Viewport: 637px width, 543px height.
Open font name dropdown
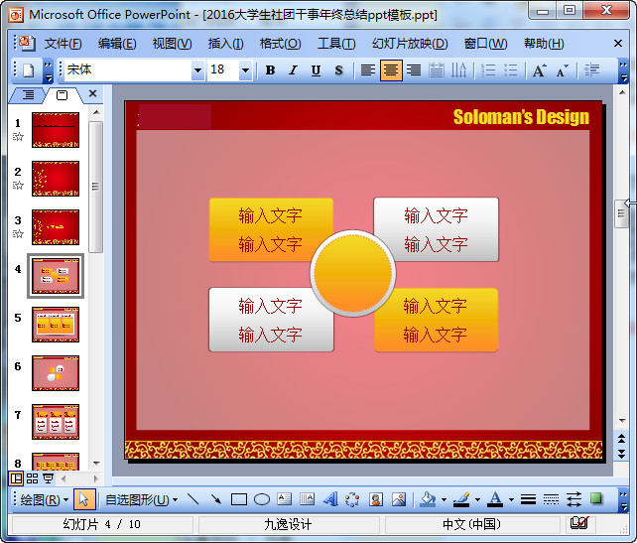pyautogui.click(x=197, y=70)
